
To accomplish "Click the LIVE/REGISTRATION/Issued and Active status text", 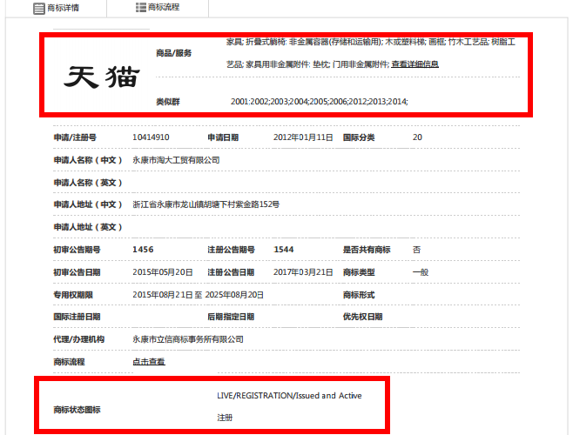I will point(289,396).
